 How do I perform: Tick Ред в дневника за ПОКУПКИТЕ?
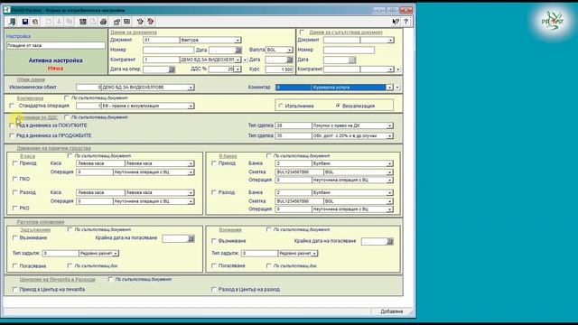click(12, 125)
